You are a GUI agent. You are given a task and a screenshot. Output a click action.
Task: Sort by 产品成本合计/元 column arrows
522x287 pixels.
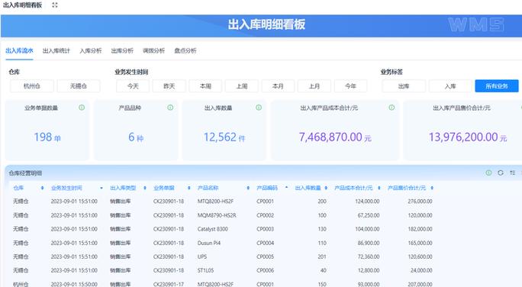(x=379, y=188)
